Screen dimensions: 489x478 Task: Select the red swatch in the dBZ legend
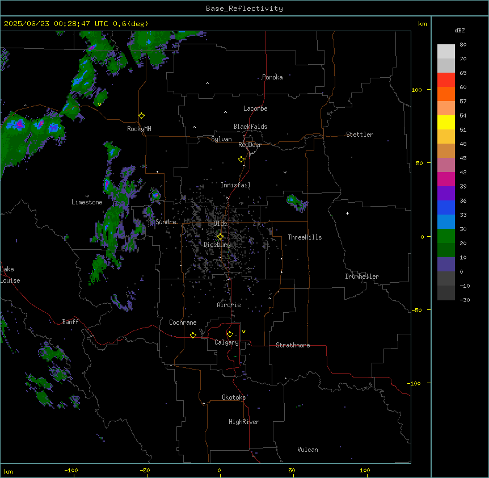[x=446, y=80]
